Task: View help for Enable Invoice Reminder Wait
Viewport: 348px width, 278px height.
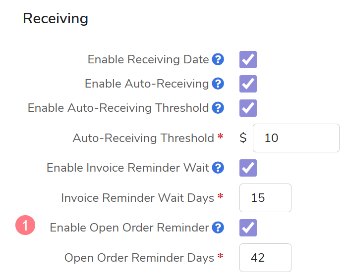Action: (218, 168)
